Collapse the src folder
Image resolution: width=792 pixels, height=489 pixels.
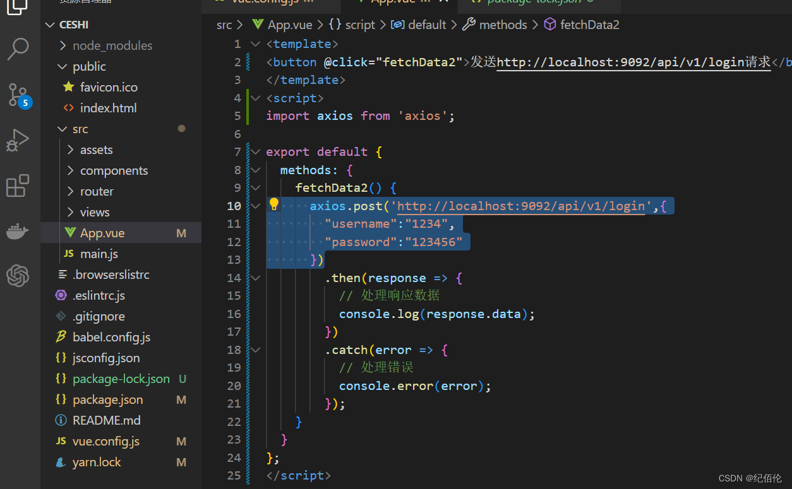coord(62,129)
